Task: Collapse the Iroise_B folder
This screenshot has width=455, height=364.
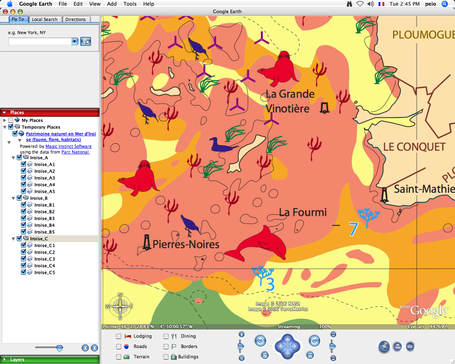Action: point(14,198)
